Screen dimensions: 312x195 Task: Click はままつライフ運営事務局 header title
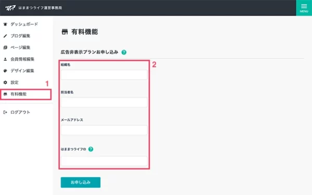(40, 8)
